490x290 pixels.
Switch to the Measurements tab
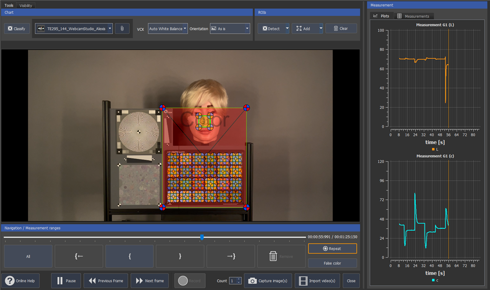click(413, 16)
